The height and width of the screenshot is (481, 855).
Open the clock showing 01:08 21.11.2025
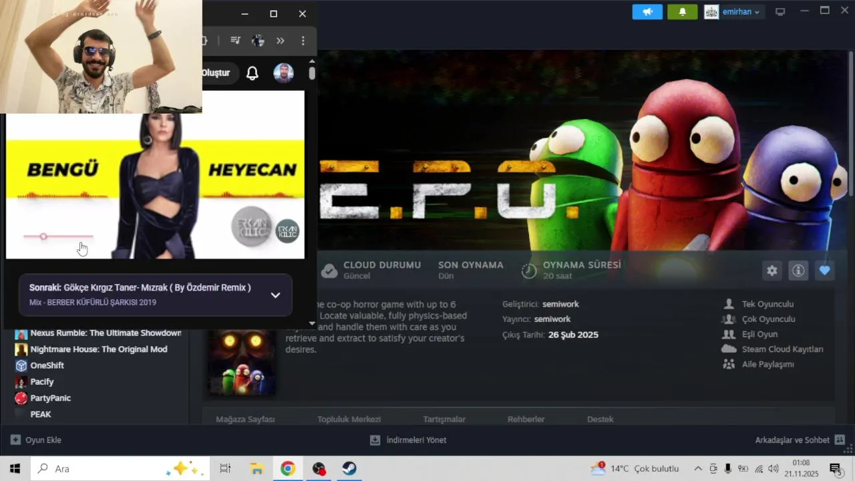point(802,468)
